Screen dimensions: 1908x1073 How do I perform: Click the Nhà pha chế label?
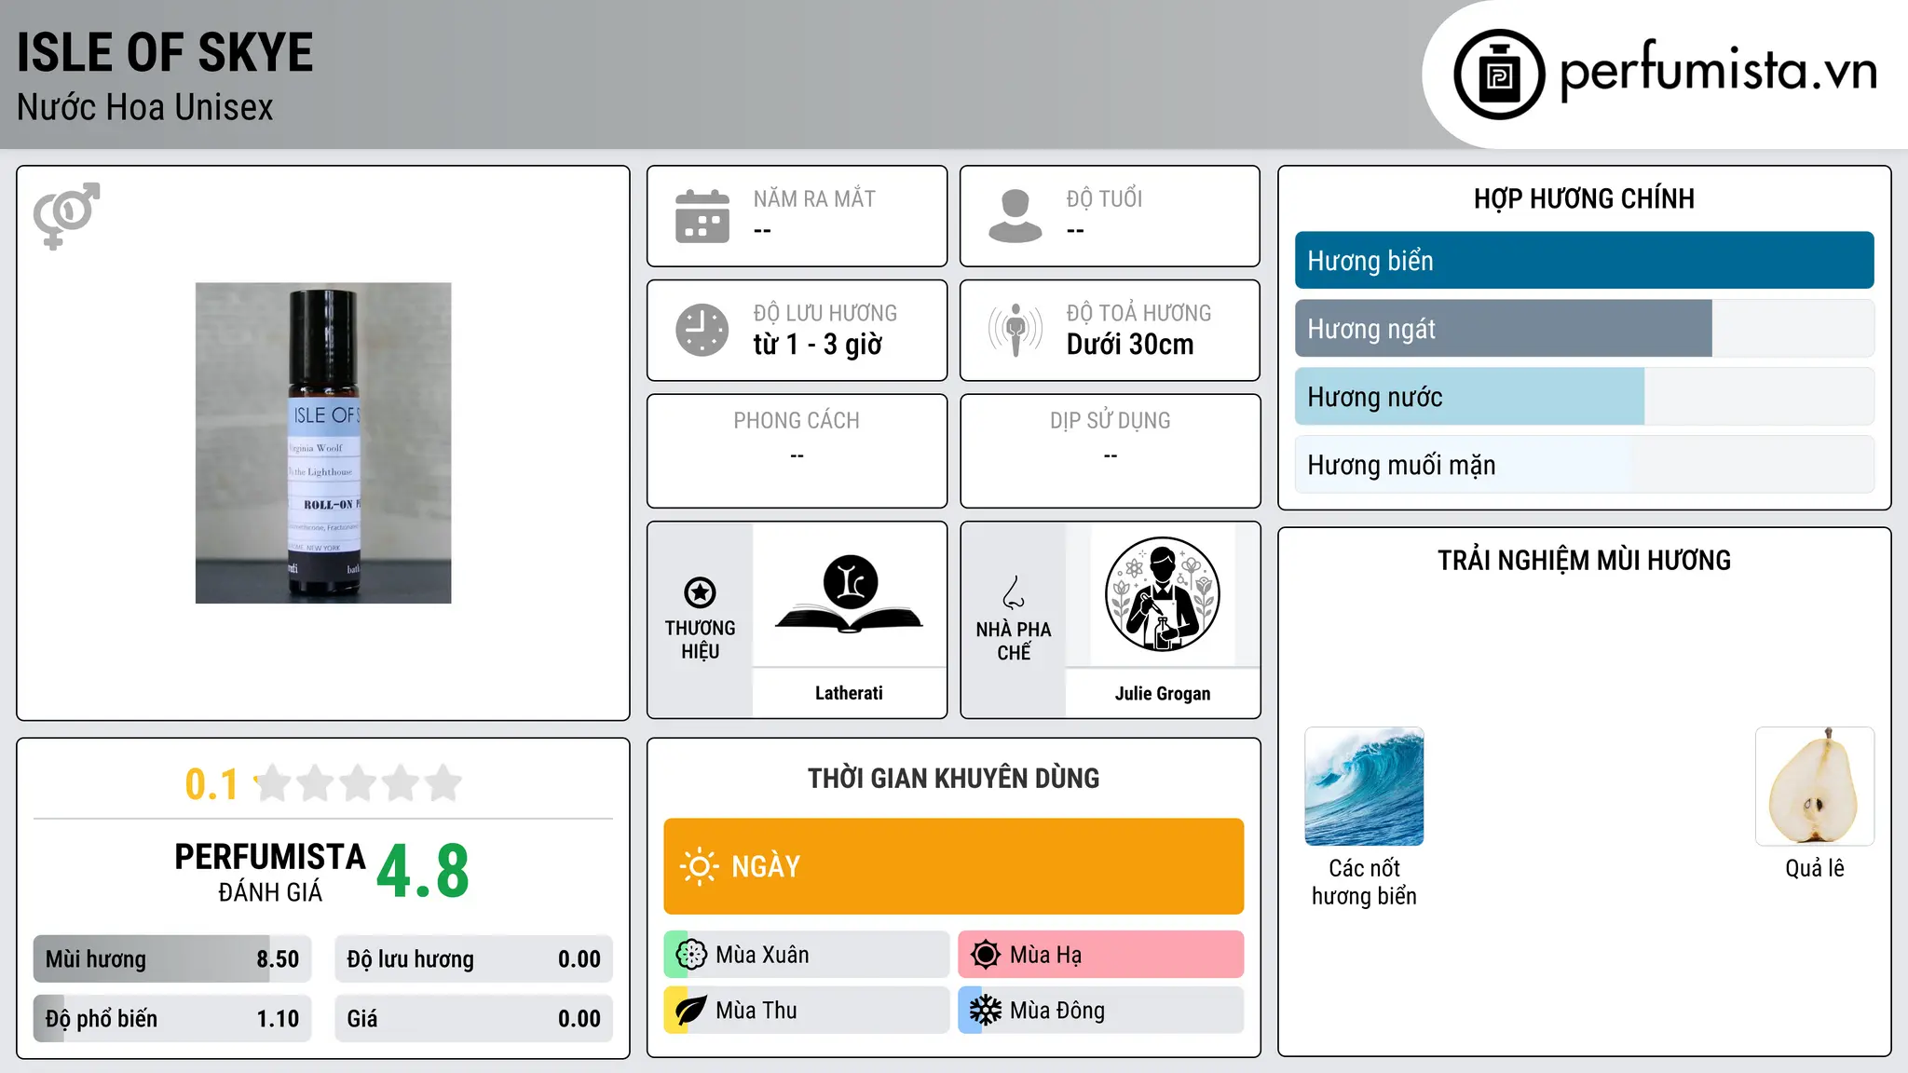point(1014,641)
